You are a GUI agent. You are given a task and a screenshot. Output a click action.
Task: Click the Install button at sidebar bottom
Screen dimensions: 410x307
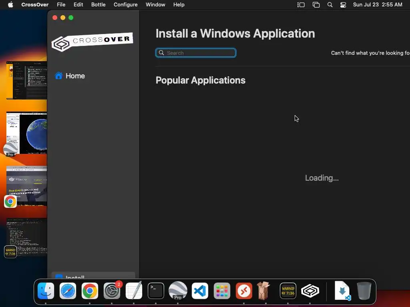click(93, 275)
